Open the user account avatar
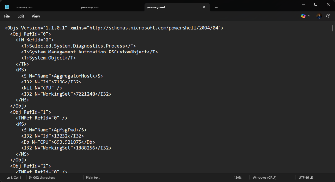Screen dimensions: 335x182 319,16
